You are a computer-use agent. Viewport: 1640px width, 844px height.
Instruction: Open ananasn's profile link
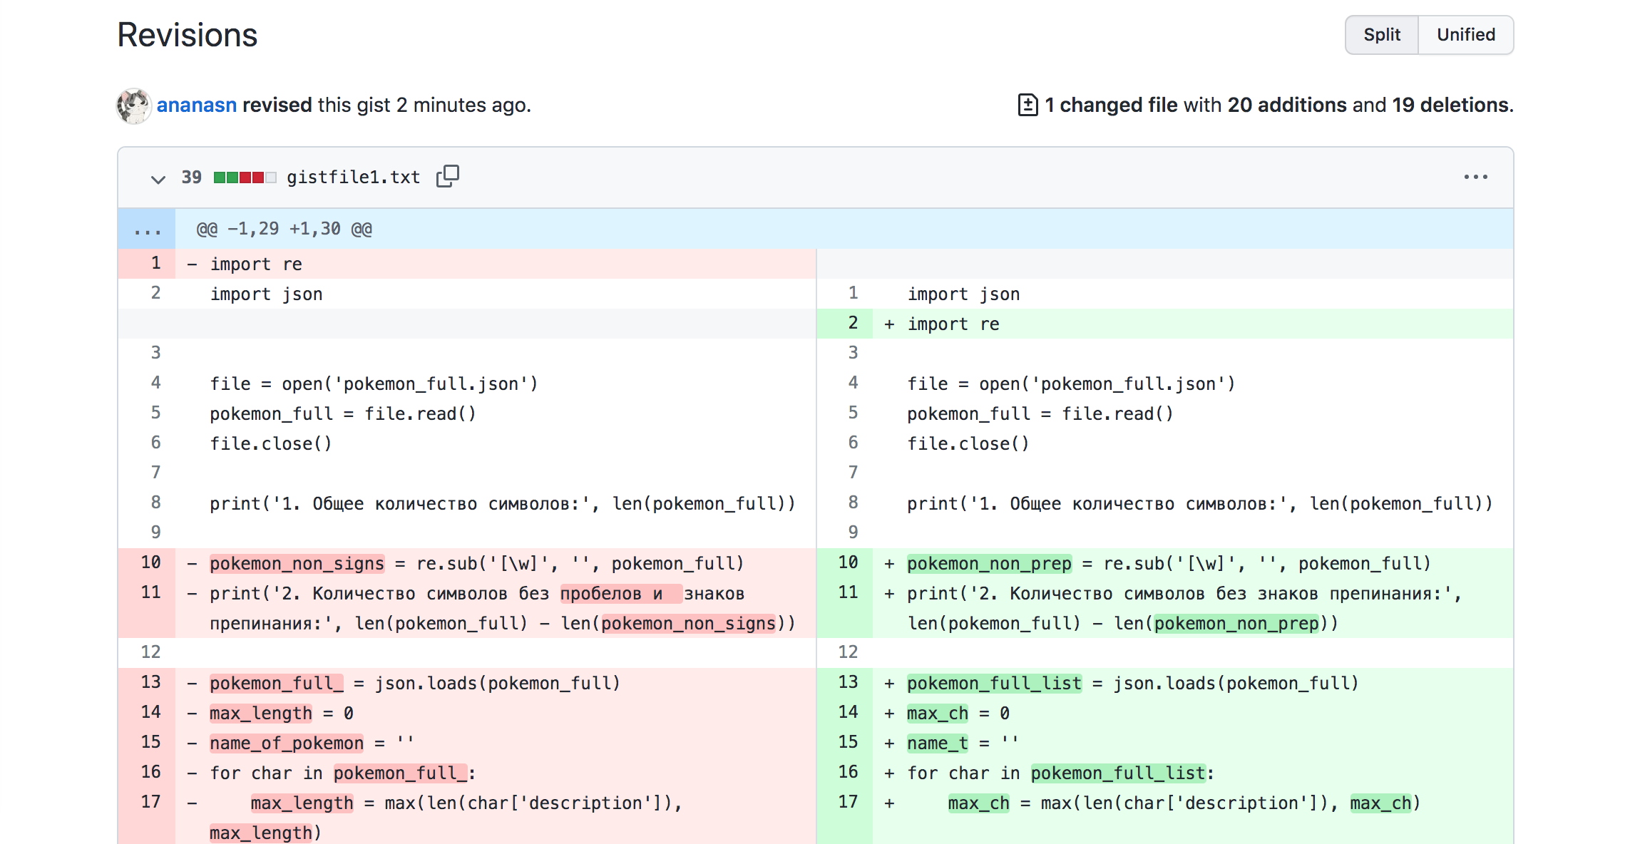click(x=197, y=105)
